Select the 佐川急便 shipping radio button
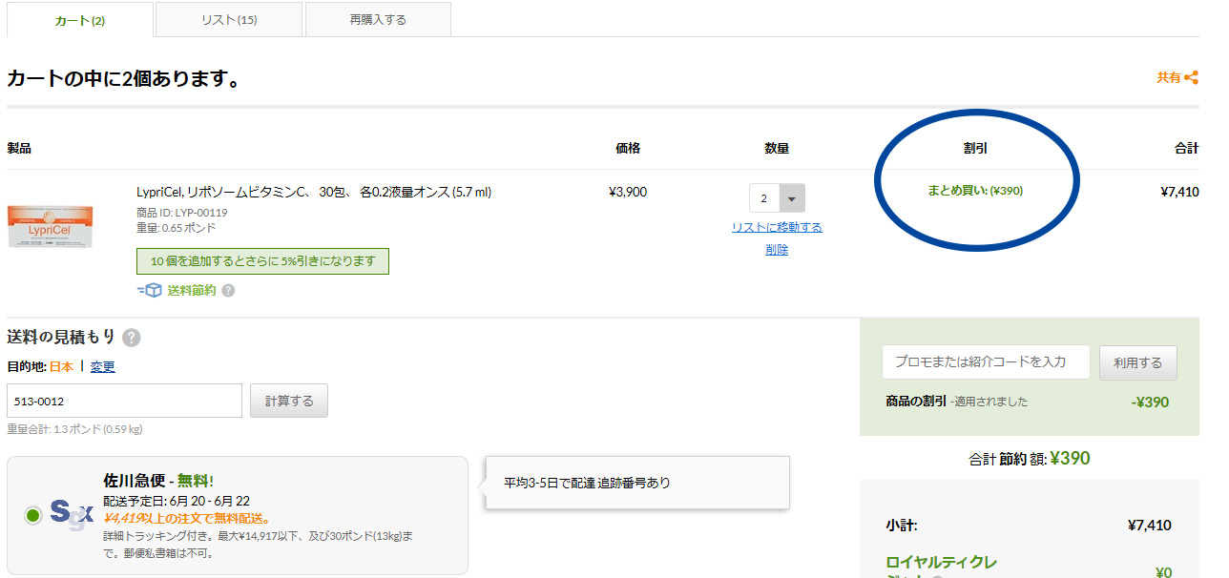Image resolution: width=1229 pixels, height=578 pixels. click(33, 516)
